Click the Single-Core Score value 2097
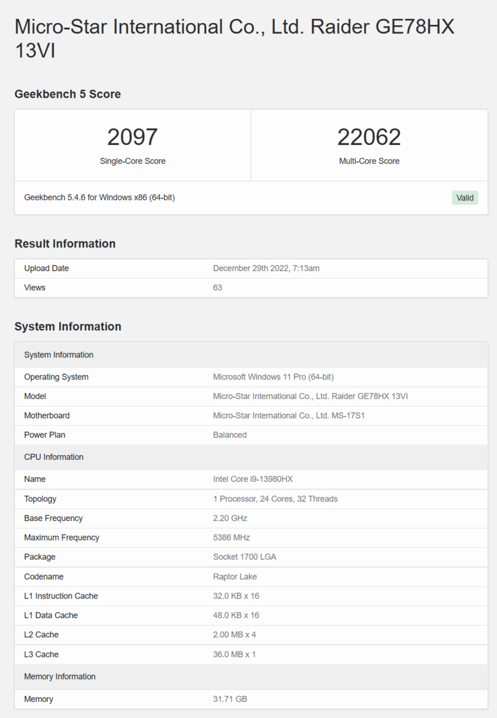The height and width of the screenshot is (718, 497). 133,138
